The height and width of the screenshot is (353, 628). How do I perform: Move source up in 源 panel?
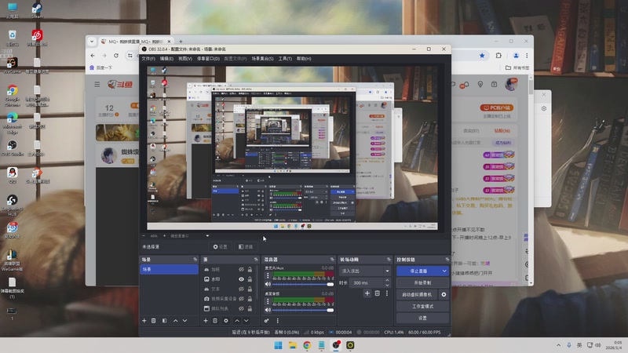(237, 321)
